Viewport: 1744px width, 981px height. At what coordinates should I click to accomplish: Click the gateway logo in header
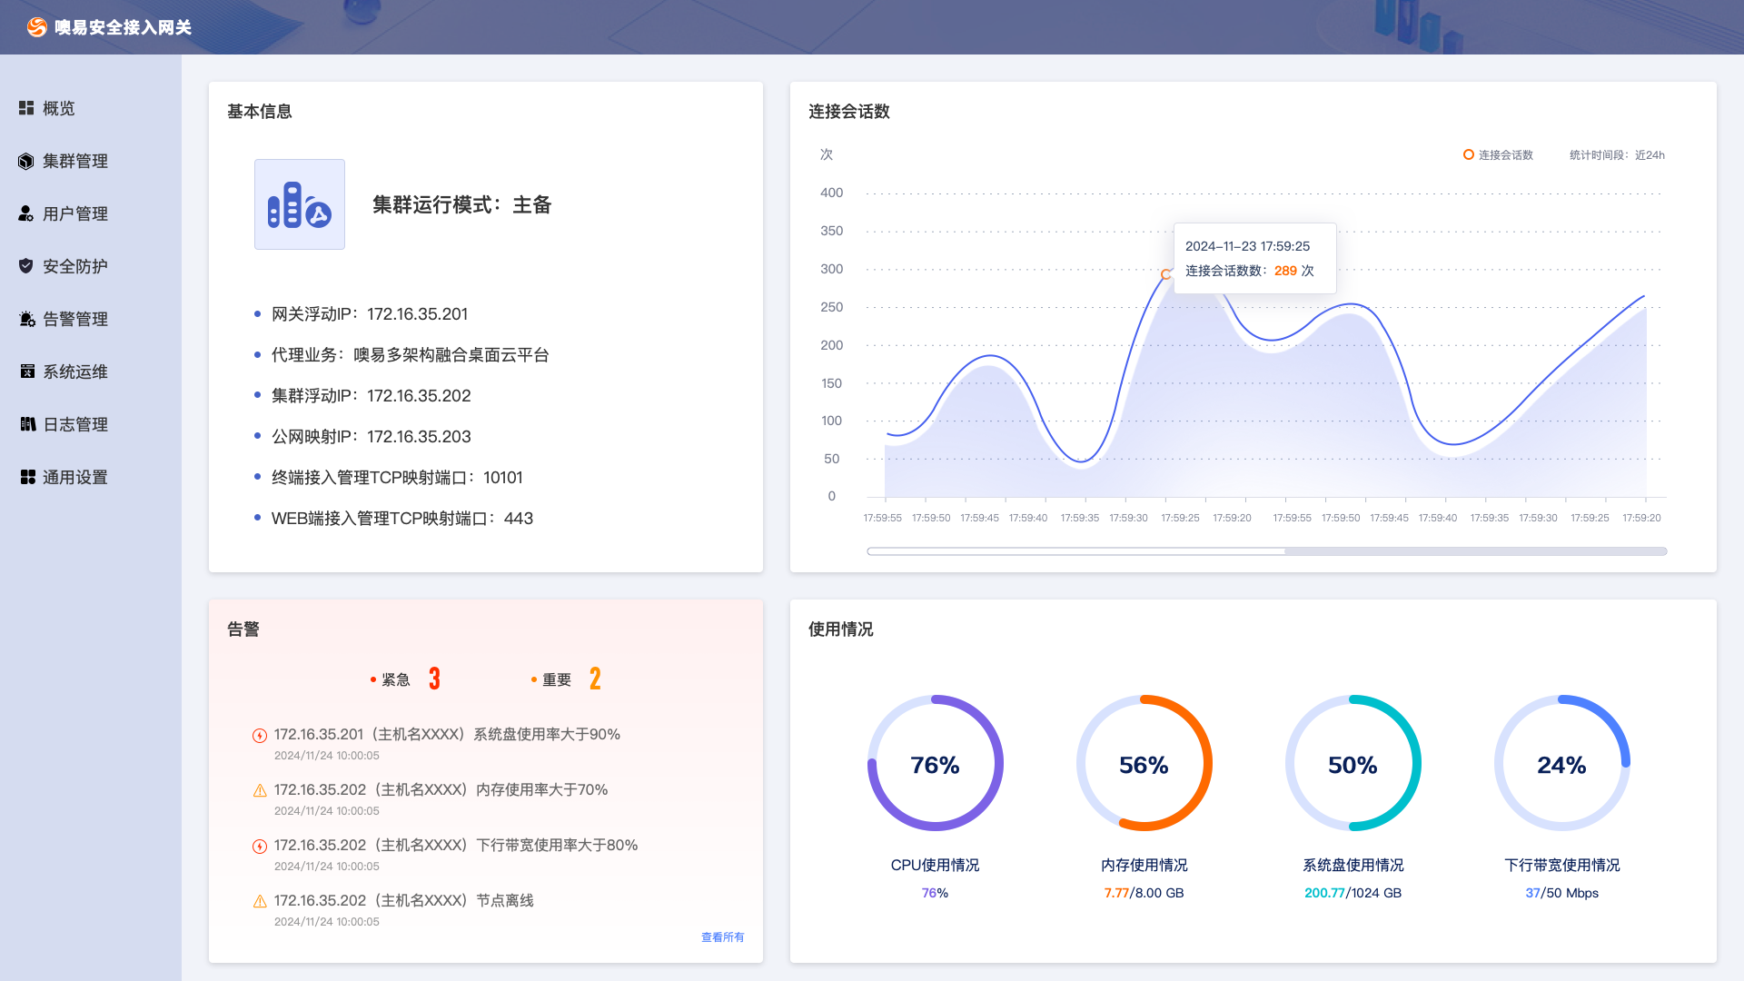click(x=37, y=27)
